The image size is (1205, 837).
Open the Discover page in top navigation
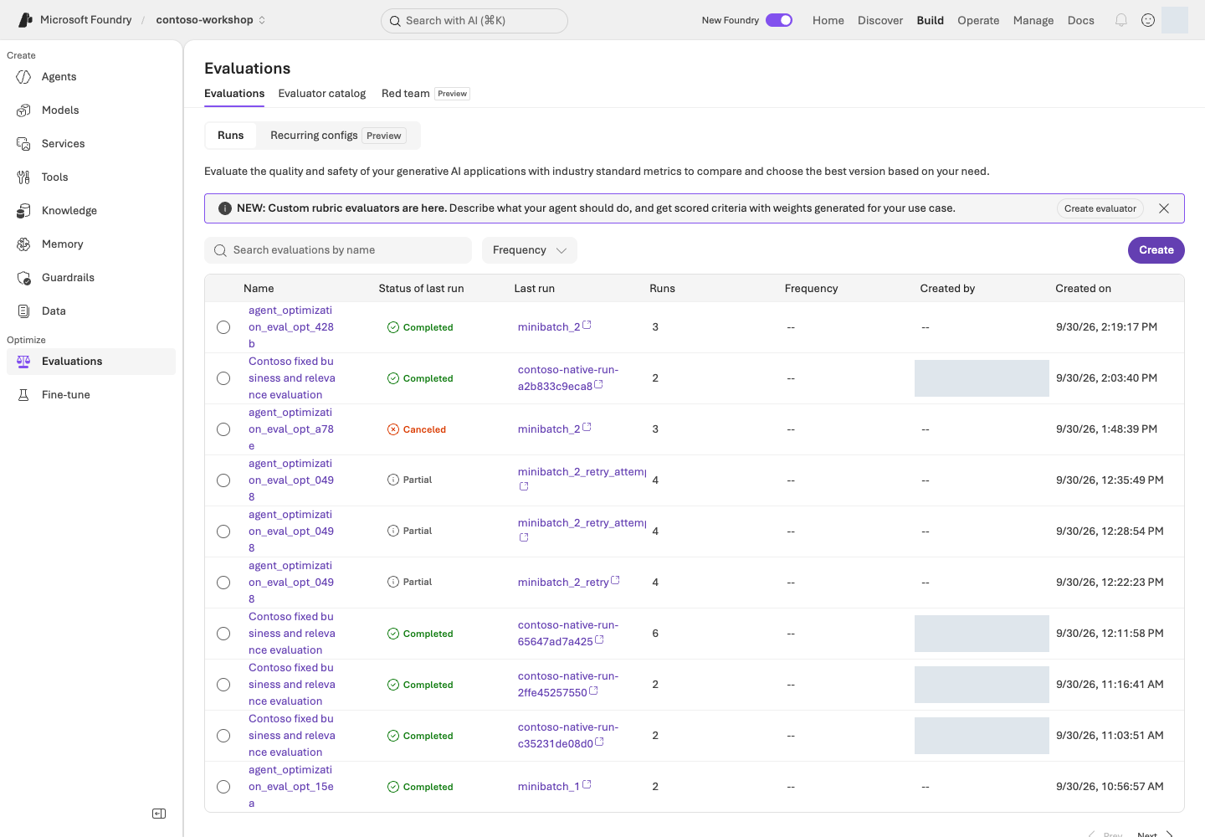coord(880,20)
